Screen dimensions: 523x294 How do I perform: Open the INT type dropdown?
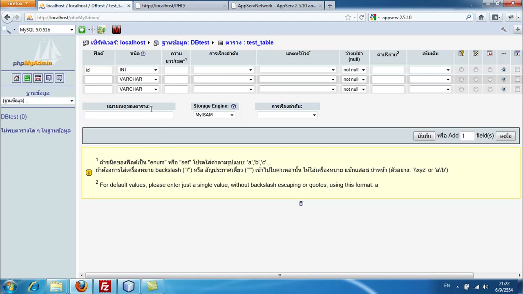(x=138, y=70)
